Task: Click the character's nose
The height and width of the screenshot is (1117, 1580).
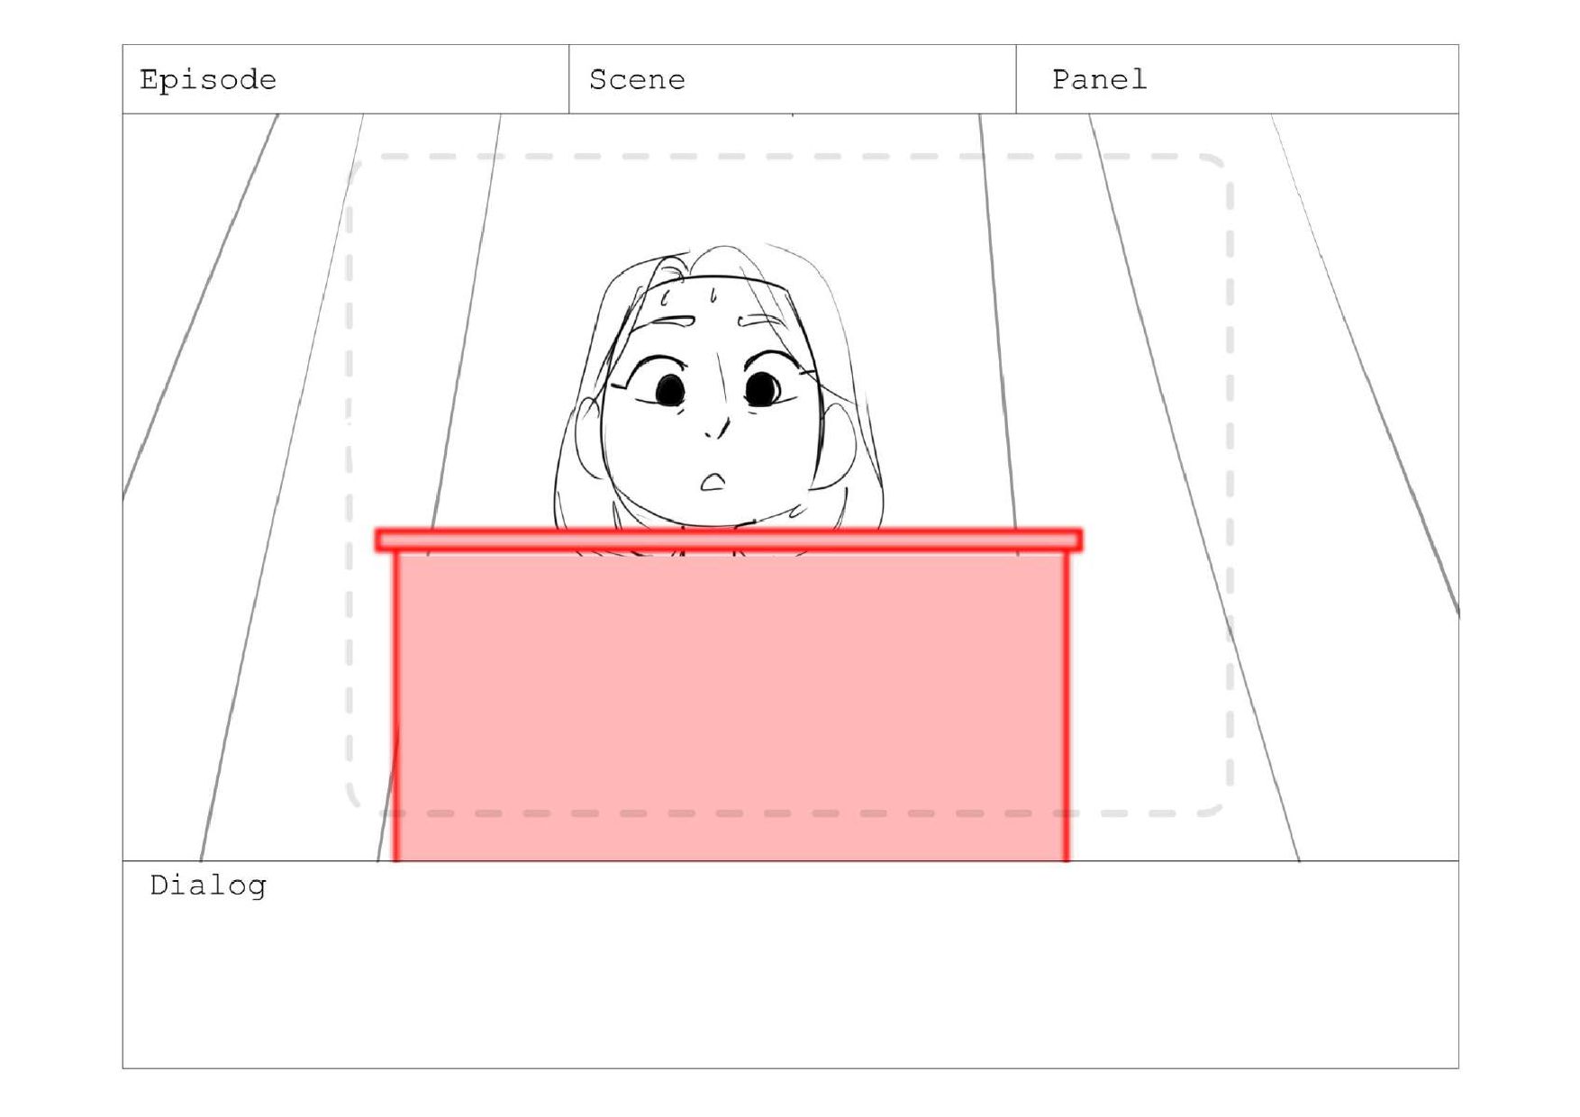Action: click(718, 428)
